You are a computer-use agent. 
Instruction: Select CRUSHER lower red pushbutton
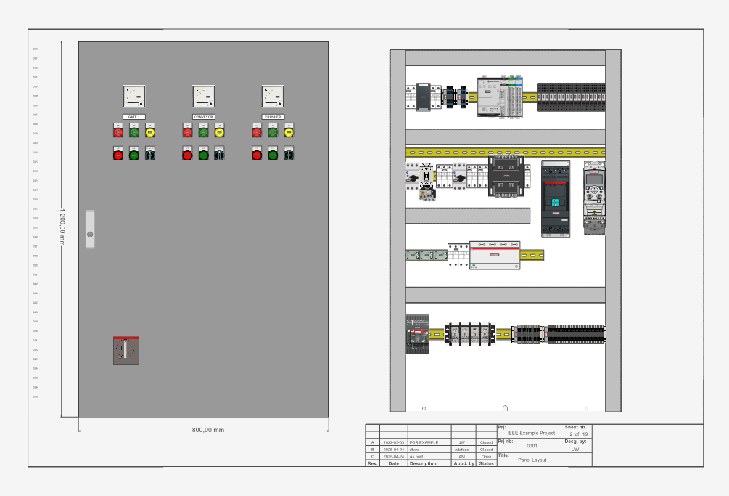(x=257, y=153)
